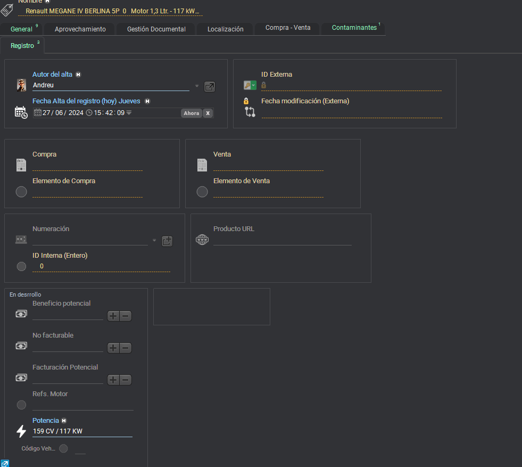Click the Numeración add icon button

click(167, 241)
